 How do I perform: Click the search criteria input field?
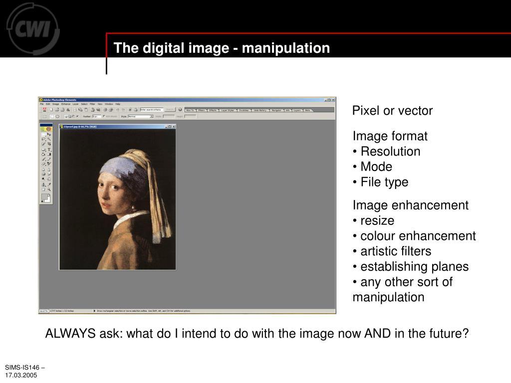[x=152, y=109]
